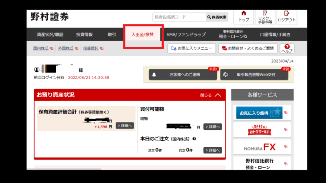This screenshot has height=183, width=326.
Task: Click 未読1 badge on お客様へのご連絡
Action: point(213,69)
